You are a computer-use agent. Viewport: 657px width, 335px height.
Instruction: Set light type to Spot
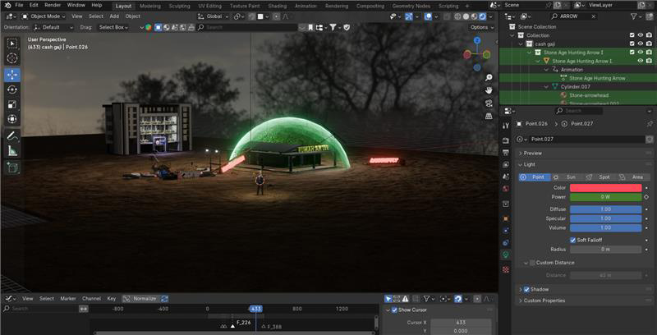point(600,177)
